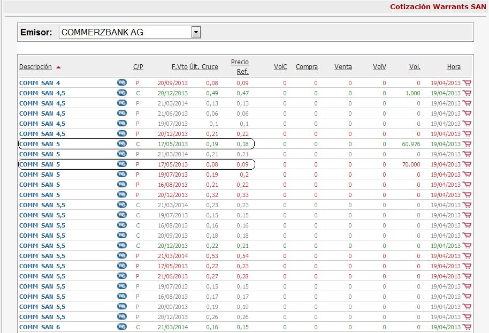Click the Precio Ref. value 0,47
489x333 pixels.
(x=243, y=93)
